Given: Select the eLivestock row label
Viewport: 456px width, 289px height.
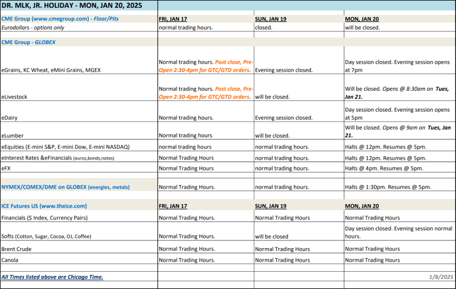Looking at the screenshot, I should [x=14, y=97].
